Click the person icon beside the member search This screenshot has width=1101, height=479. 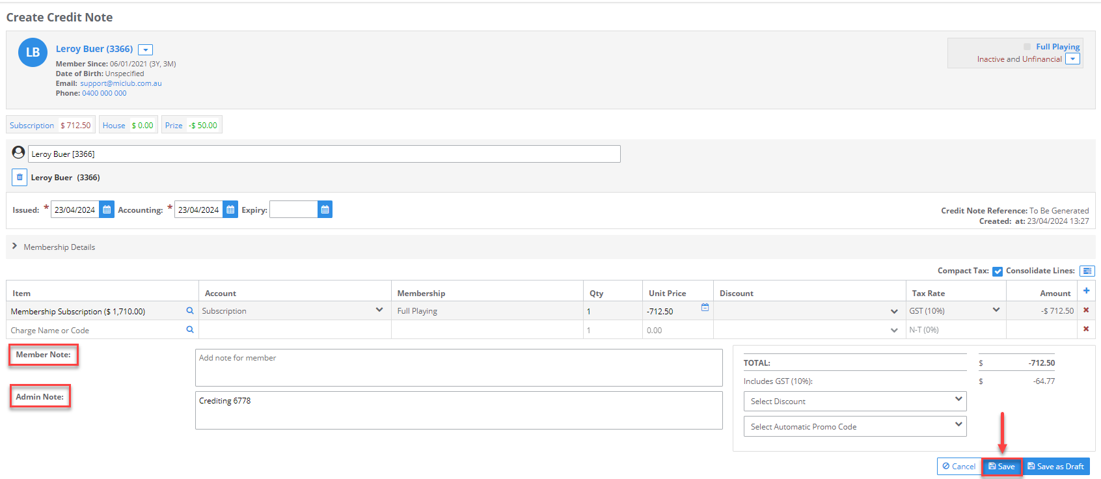point(18,153)
